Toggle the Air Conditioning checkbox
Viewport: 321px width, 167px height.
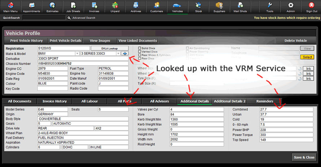[x=187, y=48]
